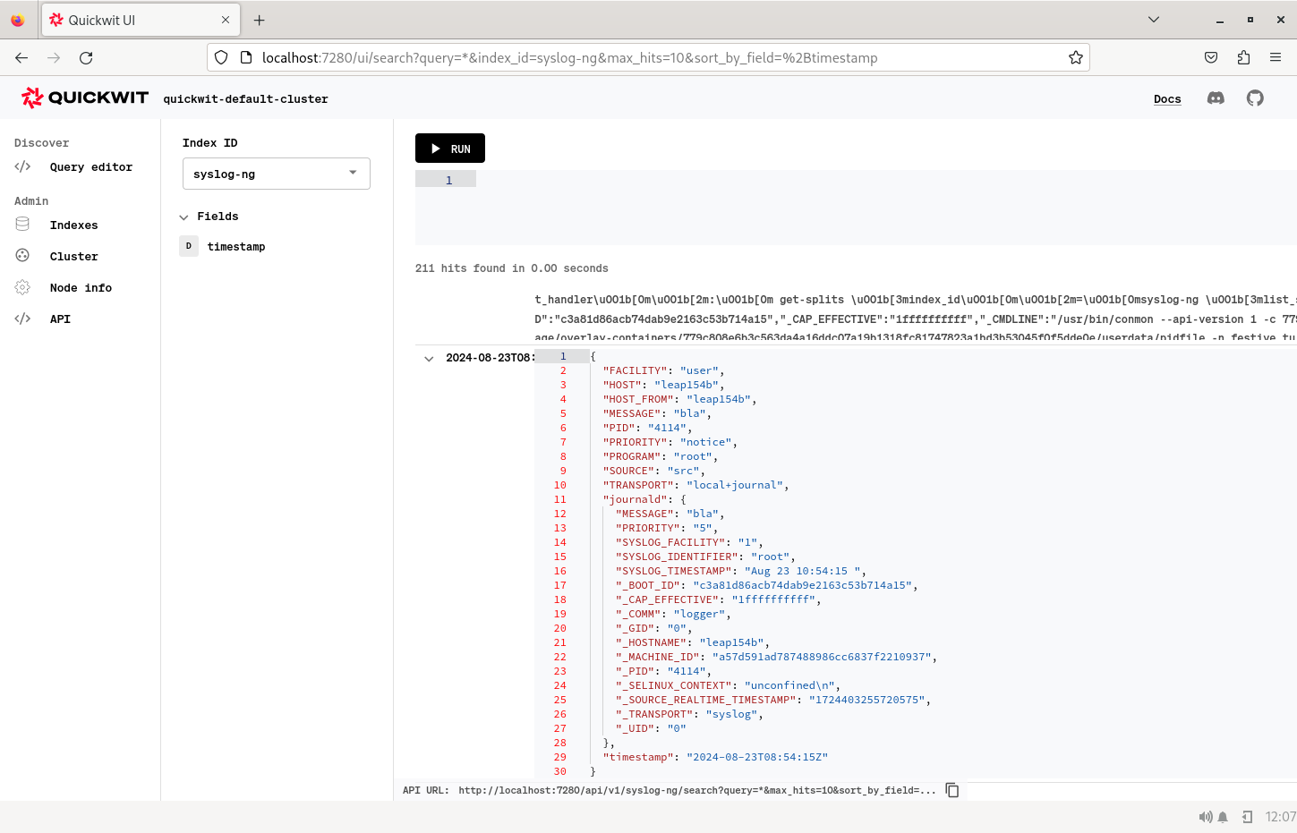Open Cluster page via cluster icon

tap(22, 256)
